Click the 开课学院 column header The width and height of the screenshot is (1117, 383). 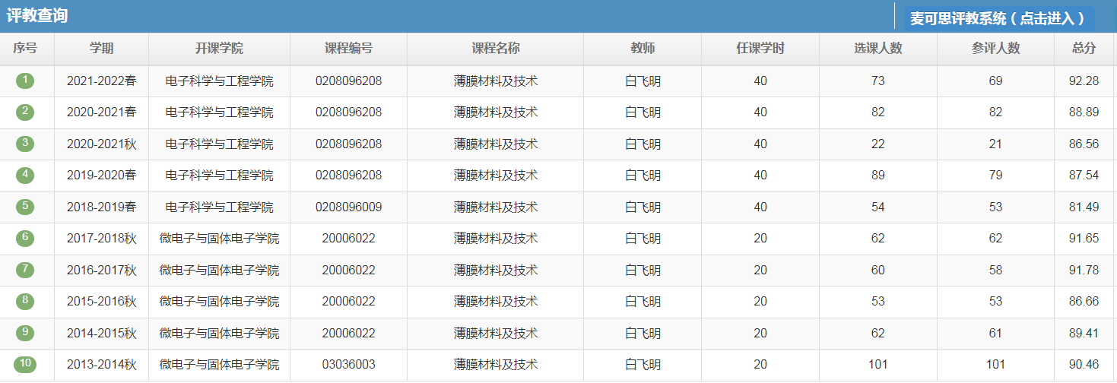(x=219, y=49)
